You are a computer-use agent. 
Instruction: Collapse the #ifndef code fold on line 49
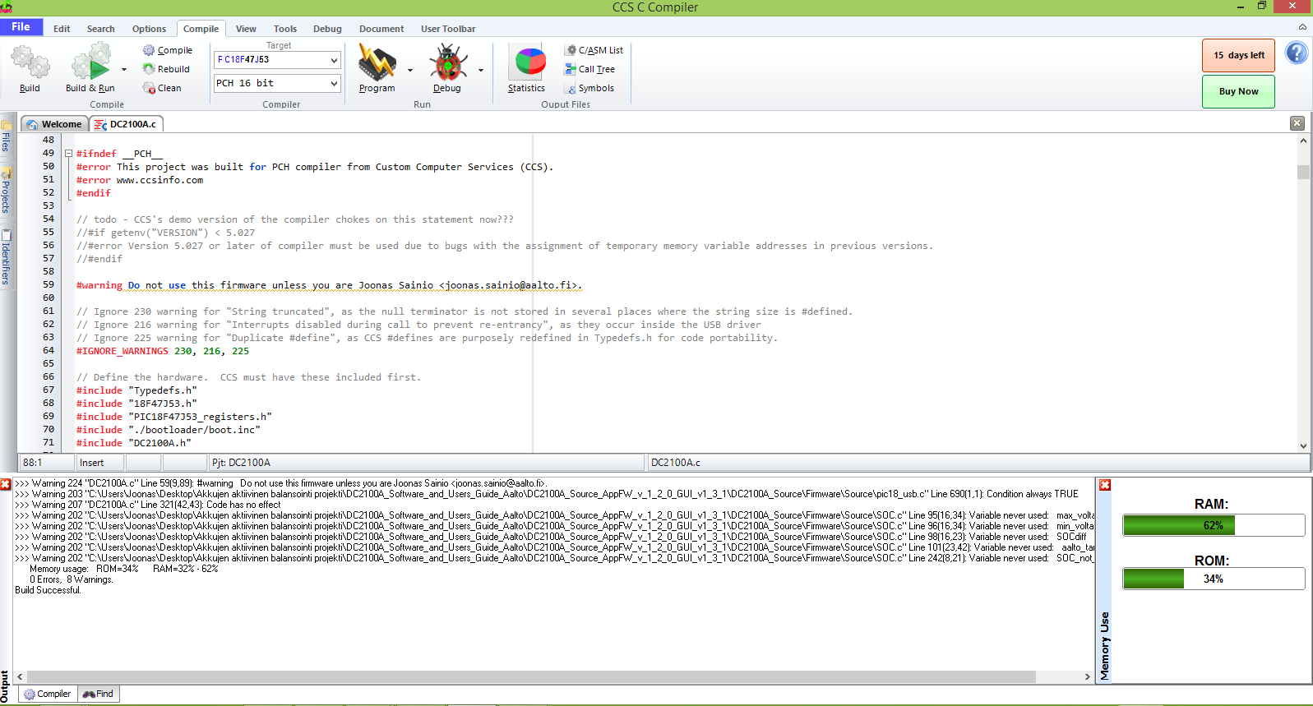[68, 154]
